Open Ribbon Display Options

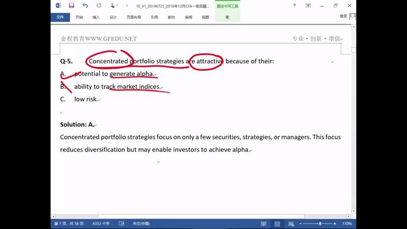[308, 6]
